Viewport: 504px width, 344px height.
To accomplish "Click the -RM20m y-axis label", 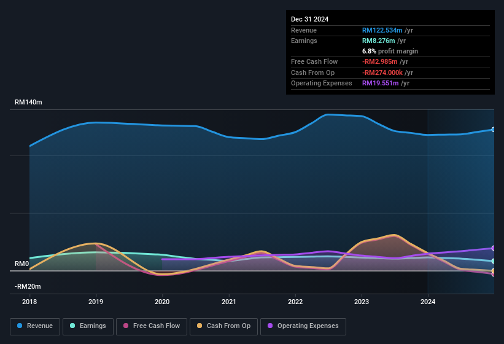I will click(x=28, y=286).
